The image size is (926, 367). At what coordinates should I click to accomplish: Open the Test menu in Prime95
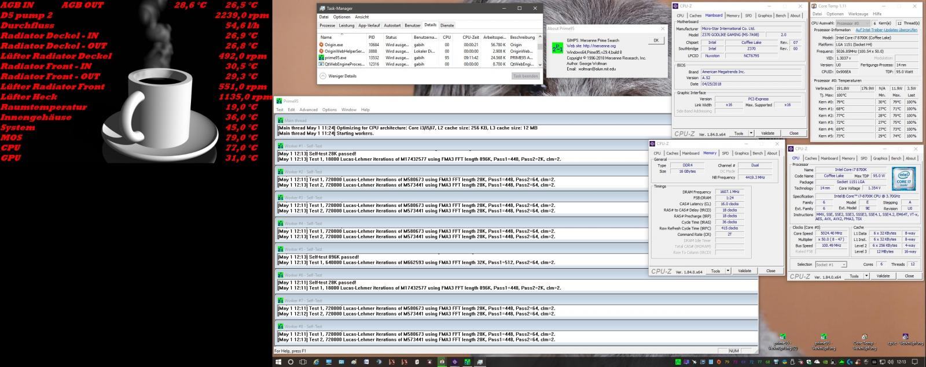(x=280, y=109)
